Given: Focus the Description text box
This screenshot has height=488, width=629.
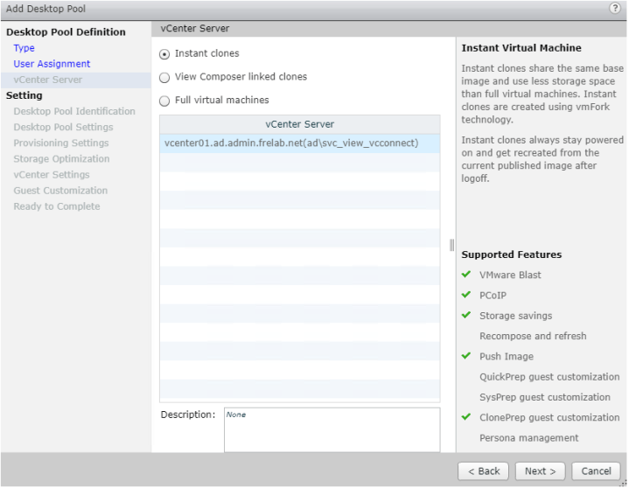Looking at the screenshot, I should pyautogui.click(x=332, y=430).
